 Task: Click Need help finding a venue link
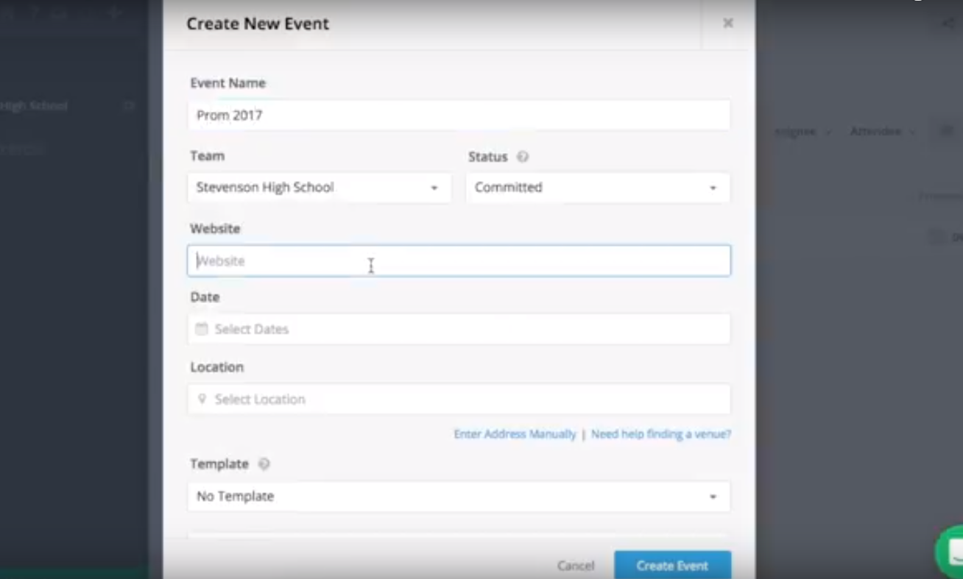(660, 434)
